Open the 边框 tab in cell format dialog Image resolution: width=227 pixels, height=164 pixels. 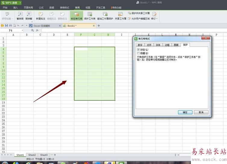167,45
